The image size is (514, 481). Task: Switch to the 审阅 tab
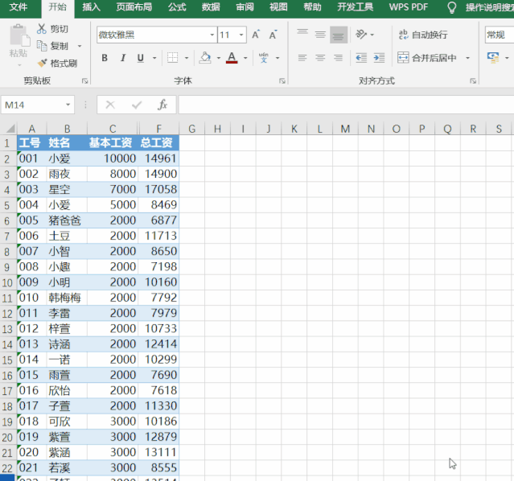(245, 7)
